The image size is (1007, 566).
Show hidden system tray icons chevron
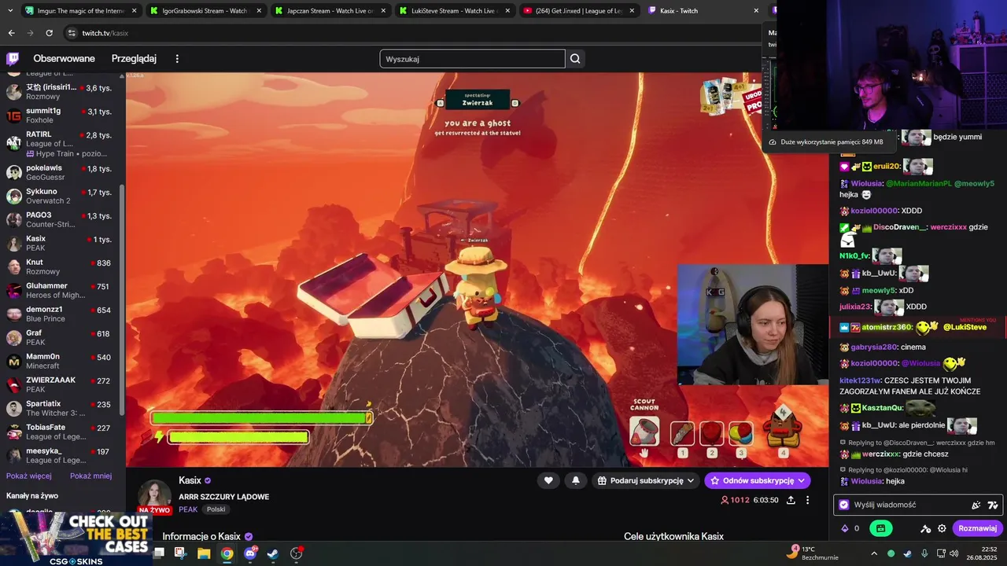click(x=873, y=553)
